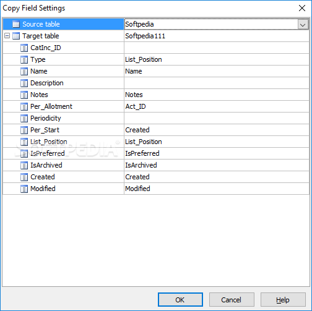Close the Copy Field Settings dialog

tap(302, 8)
